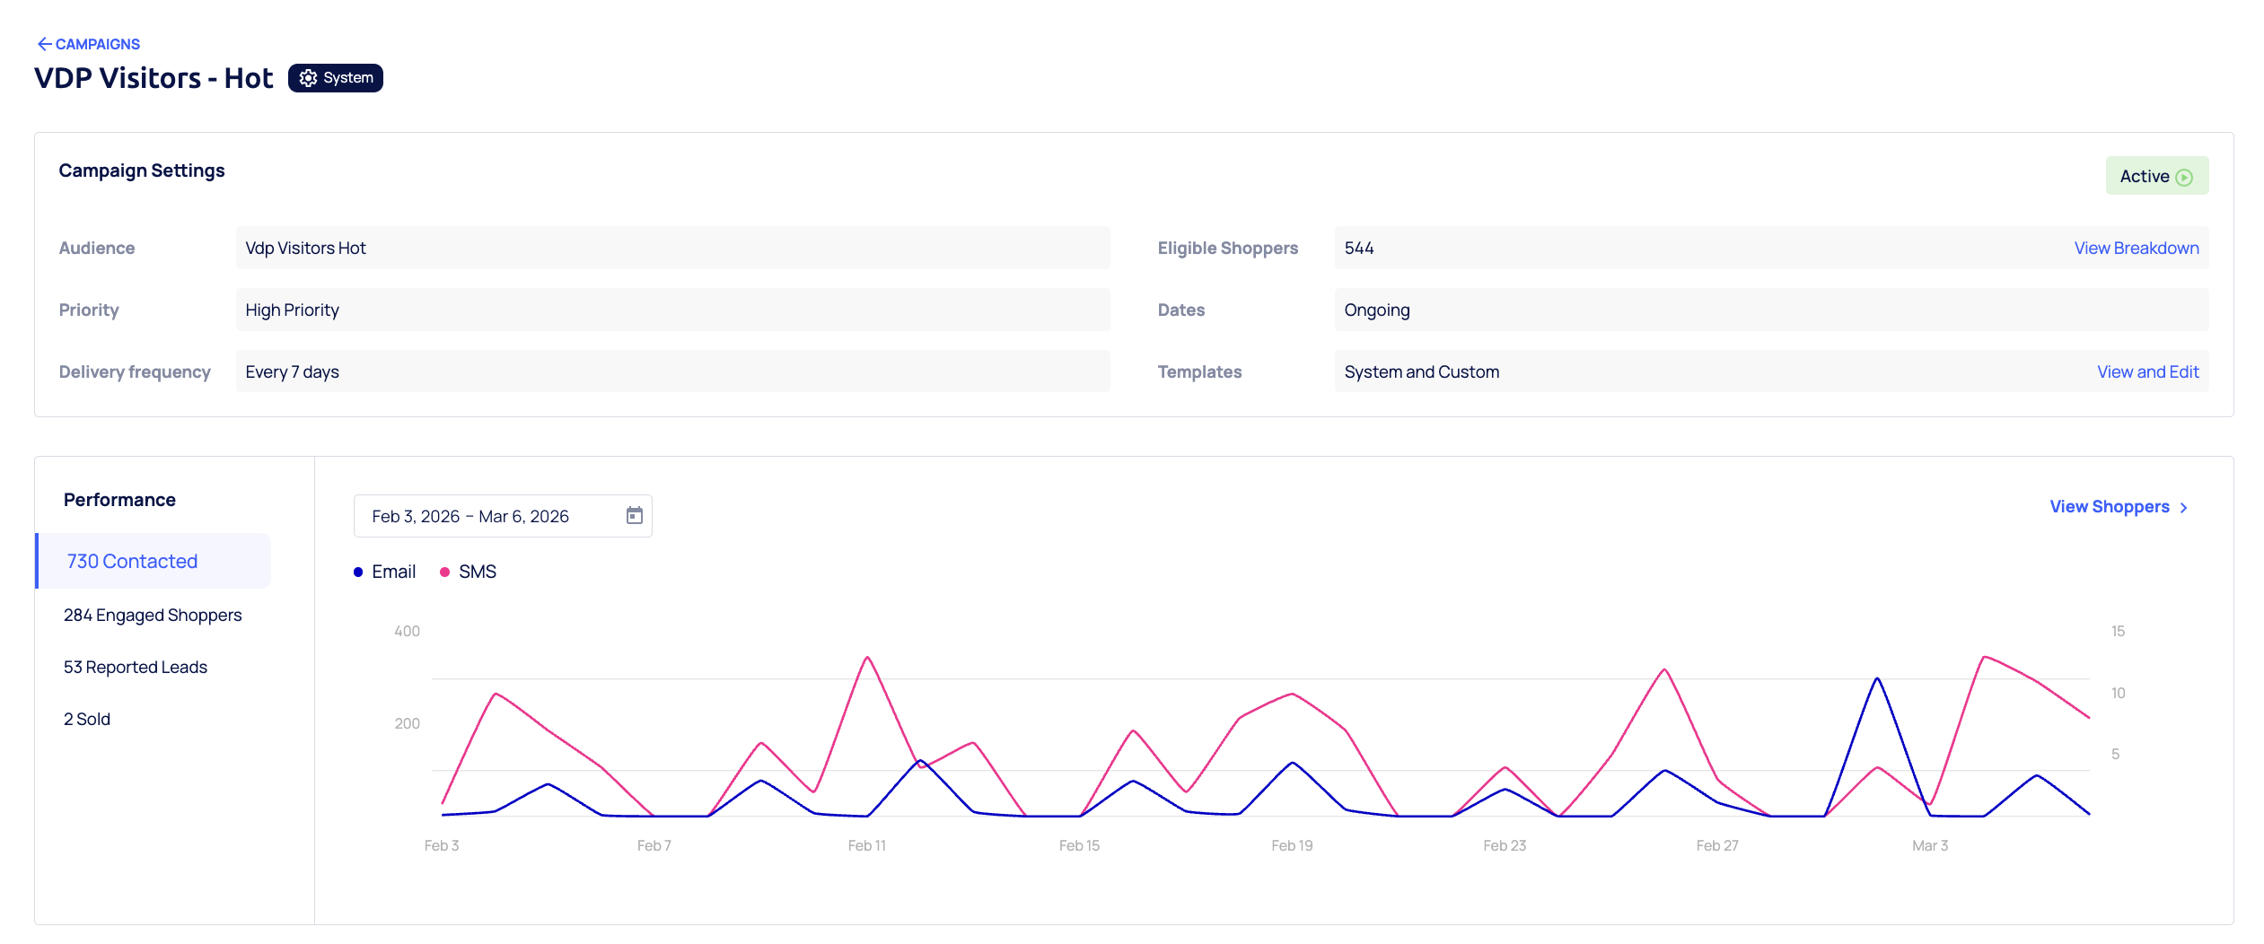Toggle the Email legend dot
The height and width of the screenshot is (944, 2264).
pos(358,573)
